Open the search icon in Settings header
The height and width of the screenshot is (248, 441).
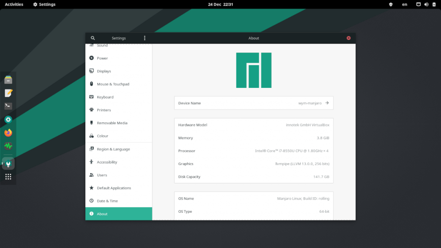pos(93,38)
